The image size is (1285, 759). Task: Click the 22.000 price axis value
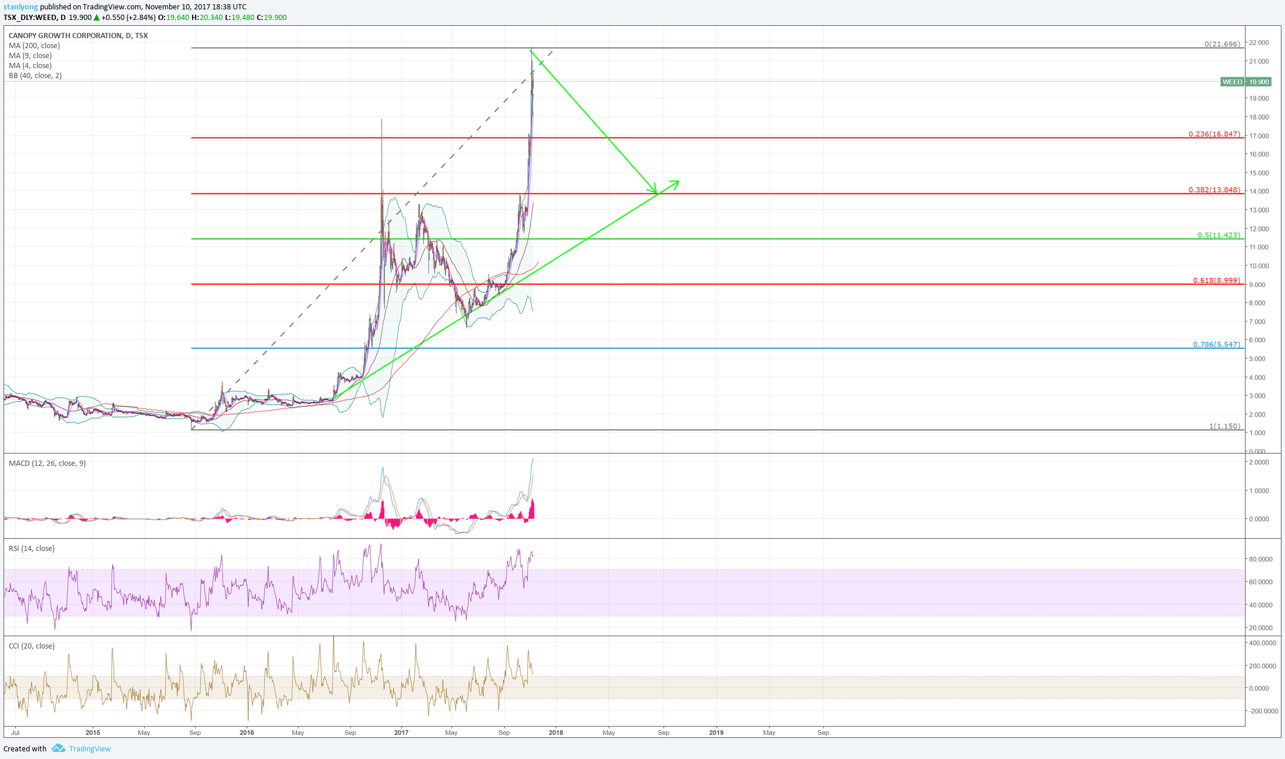pyautogui.click(x=1259, y=43)
